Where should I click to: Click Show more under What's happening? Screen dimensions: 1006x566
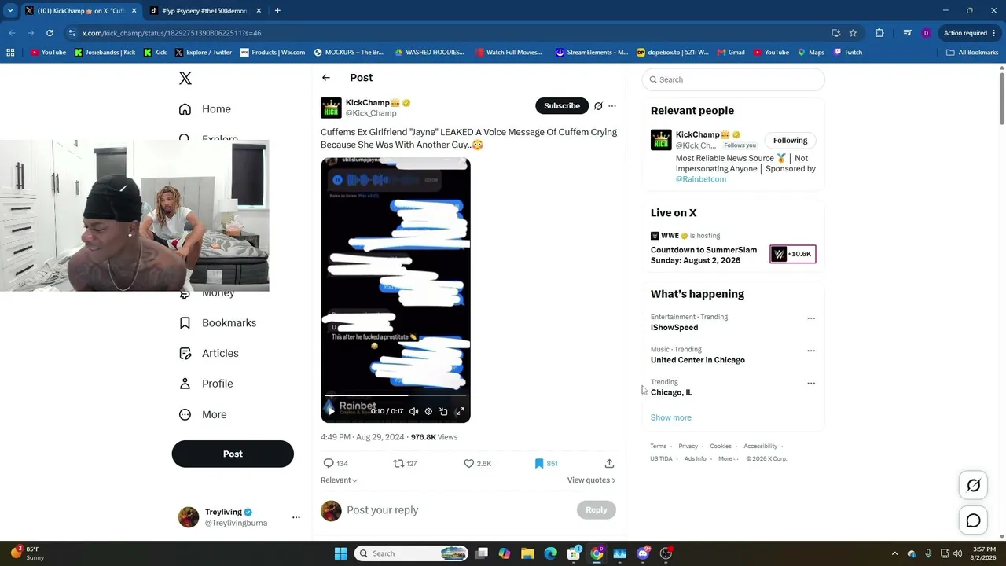coord(671,417)
